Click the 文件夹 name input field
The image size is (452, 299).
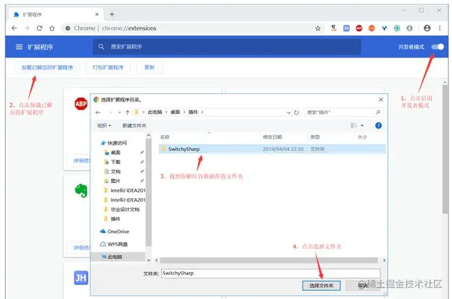tap(271, 274)
